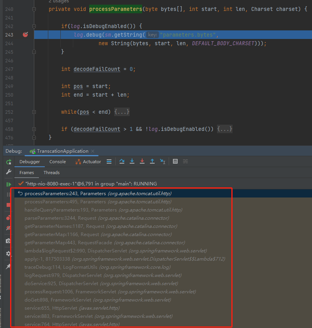The width and height of the screenshot is (312, 328).
Task: Select frame apply:-1, 817503338
Action: click(163, 259)
